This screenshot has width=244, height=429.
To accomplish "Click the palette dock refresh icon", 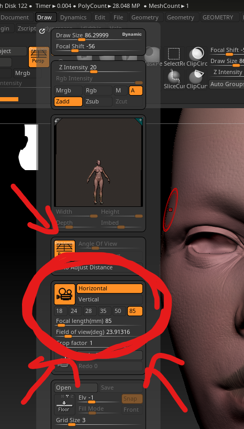I will [x=42, y=31].
